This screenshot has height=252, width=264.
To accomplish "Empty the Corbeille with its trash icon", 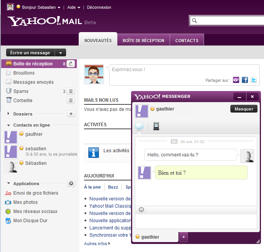I will tap(71, 100).
